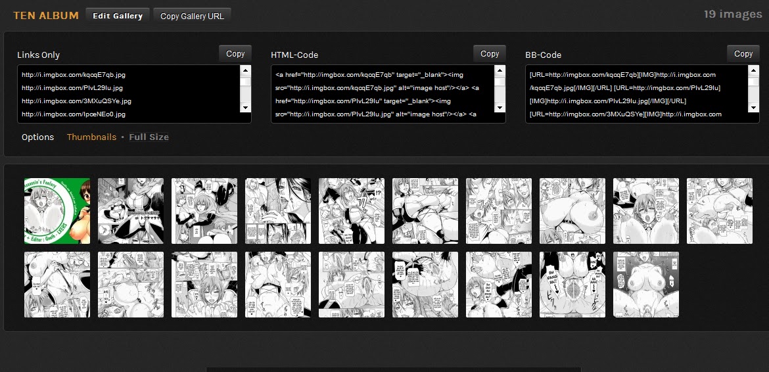Click the 'Options' label

coord(37,137)
